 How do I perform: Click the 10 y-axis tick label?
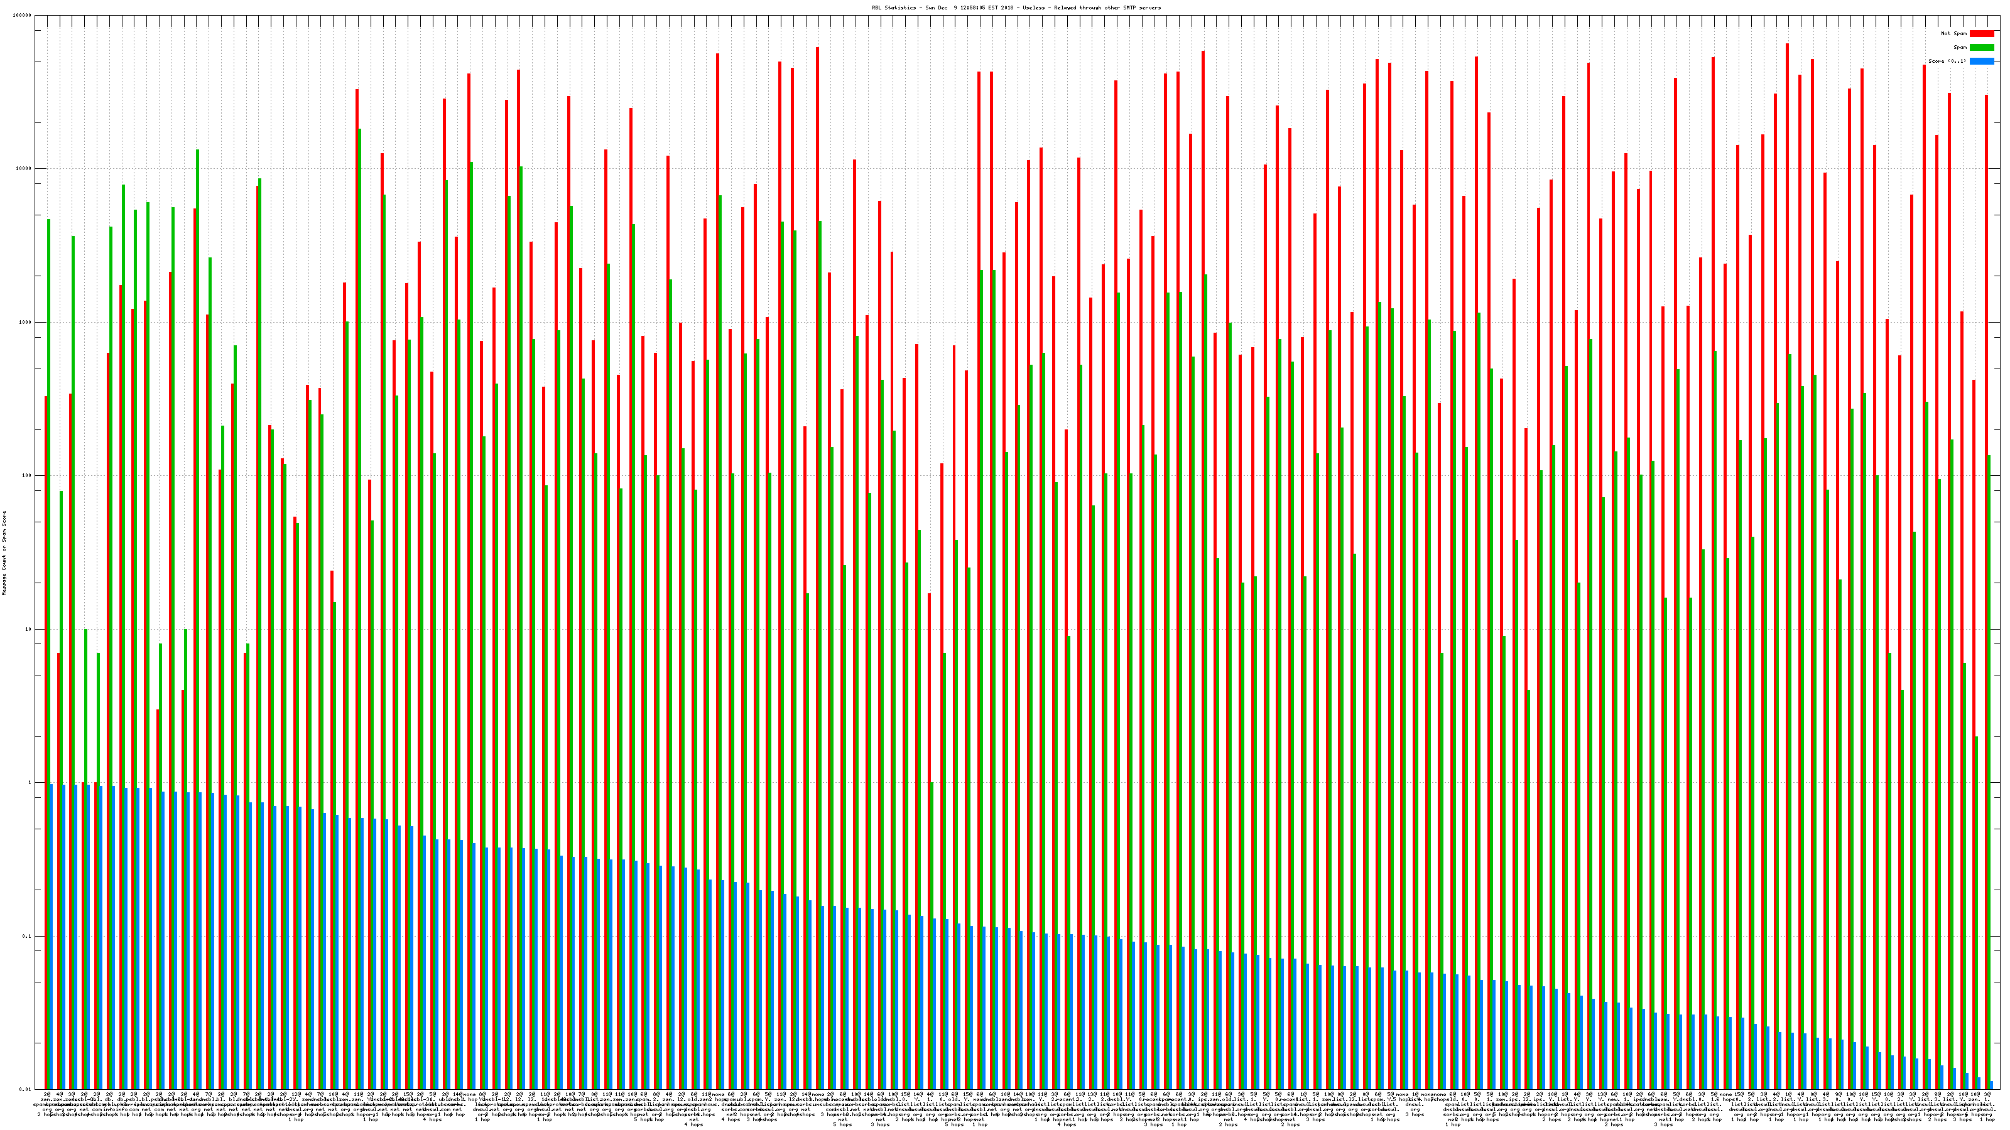coord(29,629)
